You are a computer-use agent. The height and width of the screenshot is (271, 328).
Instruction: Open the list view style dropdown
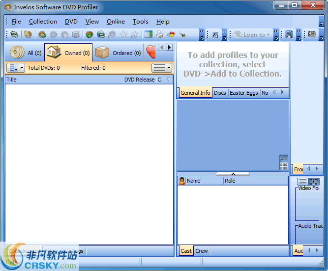(x=162, y=68)
